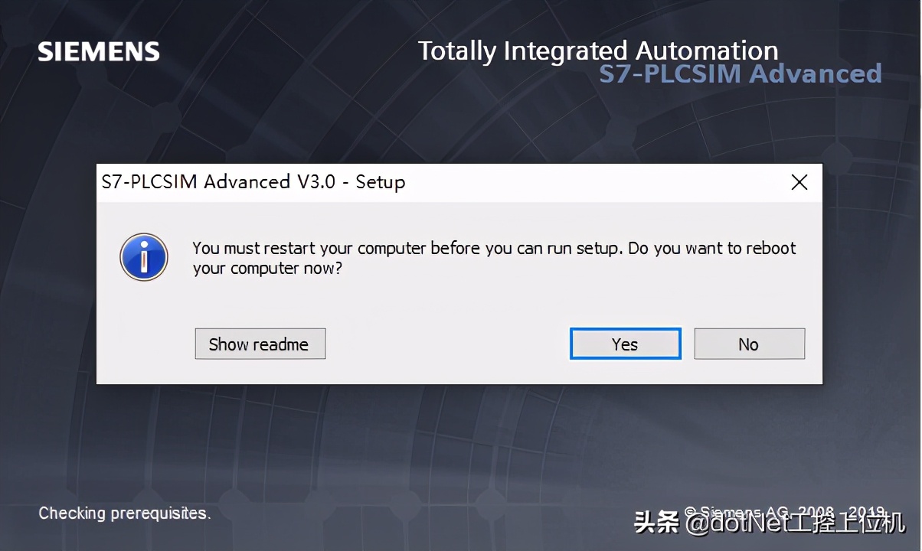
Task: Open the Show readme button
Action: [x=260, y=344]
